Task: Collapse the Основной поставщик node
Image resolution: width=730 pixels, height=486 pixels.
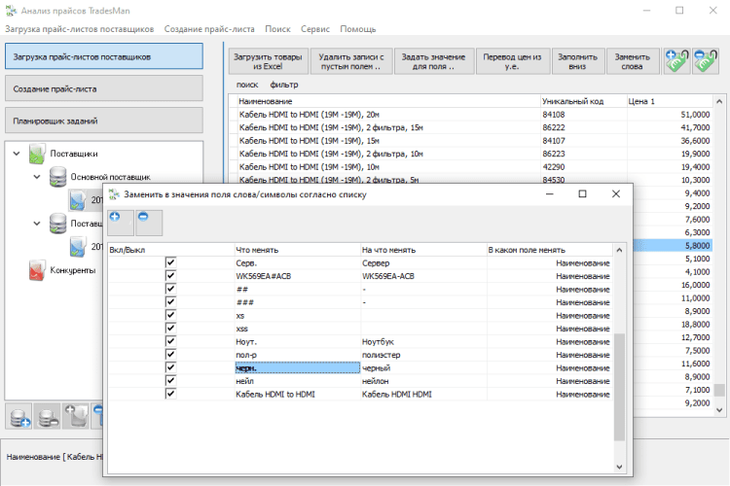Action: click(x=37, y=178)
